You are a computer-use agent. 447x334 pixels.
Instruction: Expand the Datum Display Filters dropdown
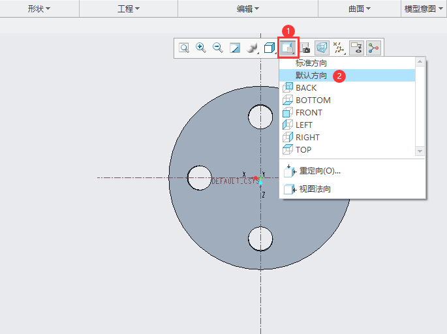coord(339,48)
